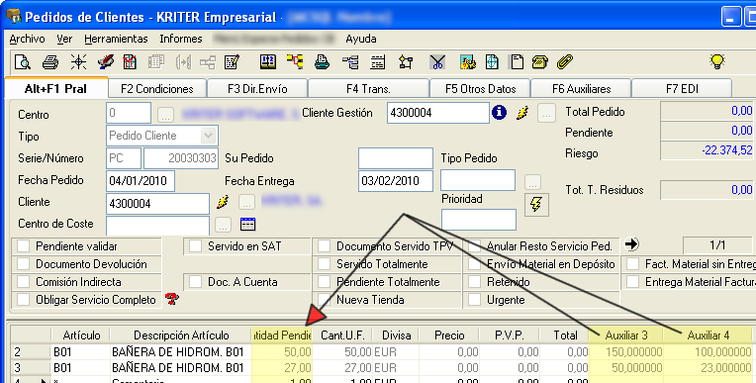Image resolution: width=756 pixels, height=383 pixels.
Task: Open the Ayuda menu
Action: [360, 39]
